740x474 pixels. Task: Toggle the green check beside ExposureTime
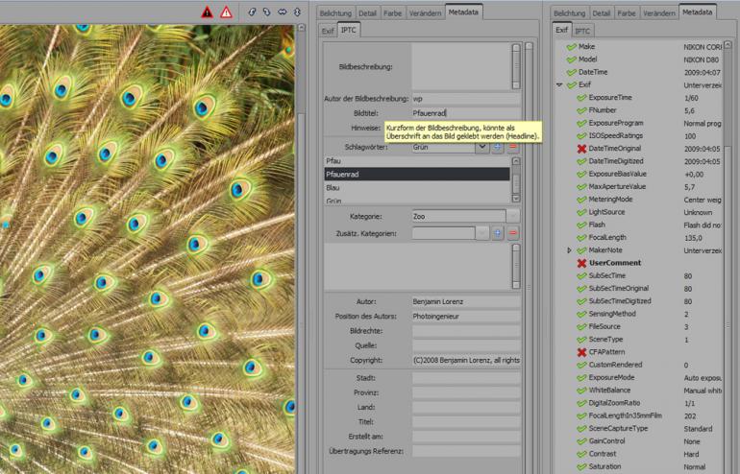pyautogui.click(x=581, y=98)
